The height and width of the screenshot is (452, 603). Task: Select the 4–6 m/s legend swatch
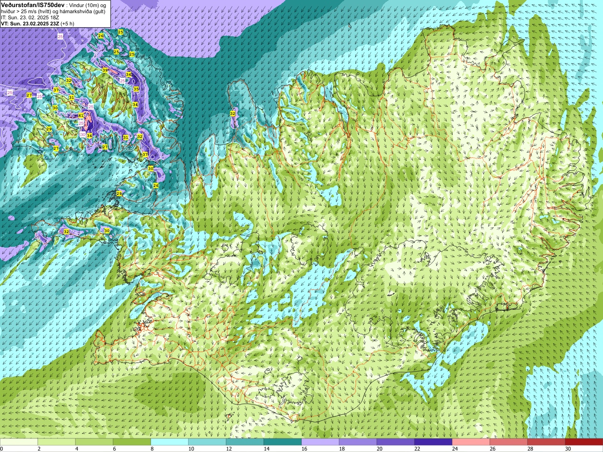[94, 442]
